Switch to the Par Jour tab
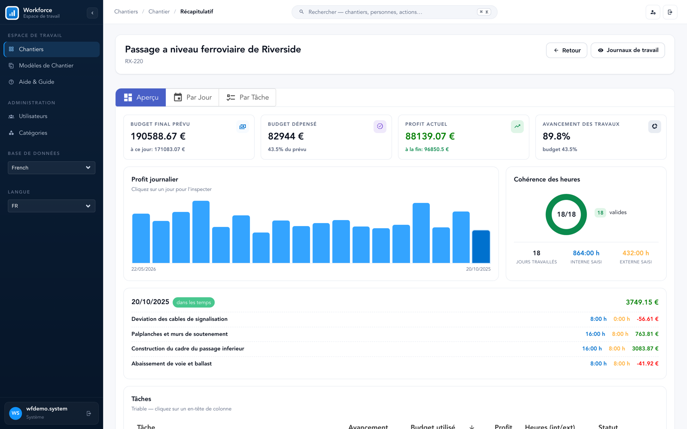 click(192, 97)
